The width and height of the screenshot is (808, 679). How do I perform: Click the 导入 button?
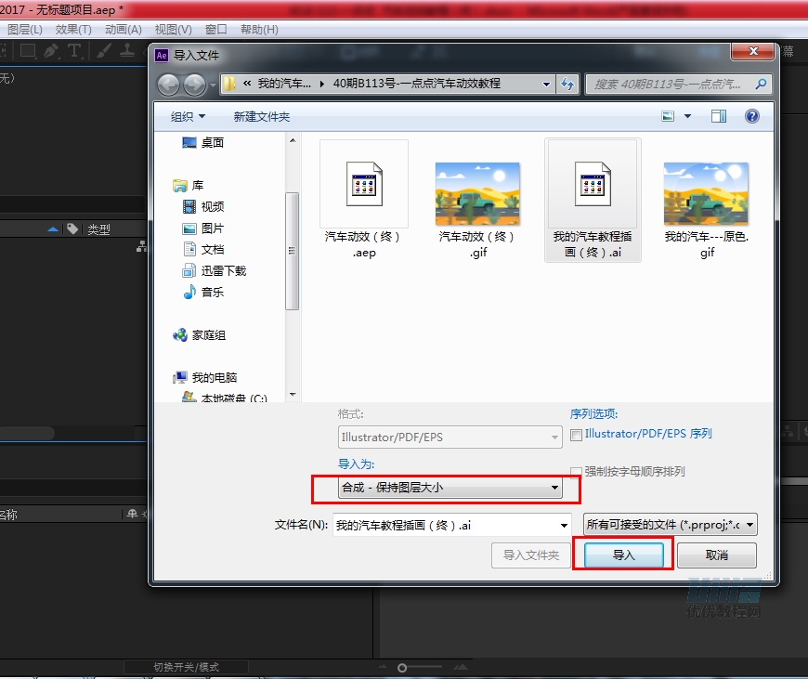tap(623, 555)
